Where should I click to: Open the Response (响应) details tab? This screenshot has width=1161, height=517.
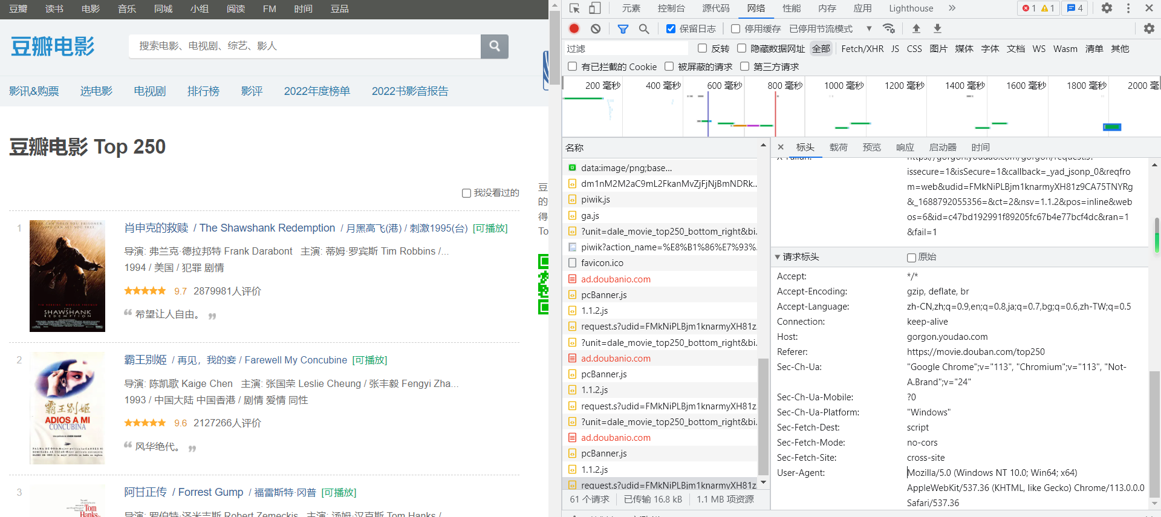pos(905,147)
